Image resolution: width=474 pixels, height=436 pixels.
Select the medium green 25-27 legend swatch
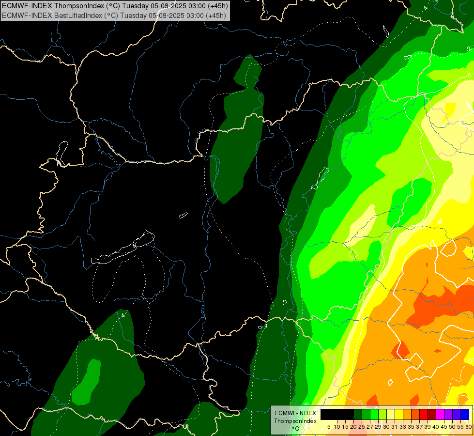[366, 414]
